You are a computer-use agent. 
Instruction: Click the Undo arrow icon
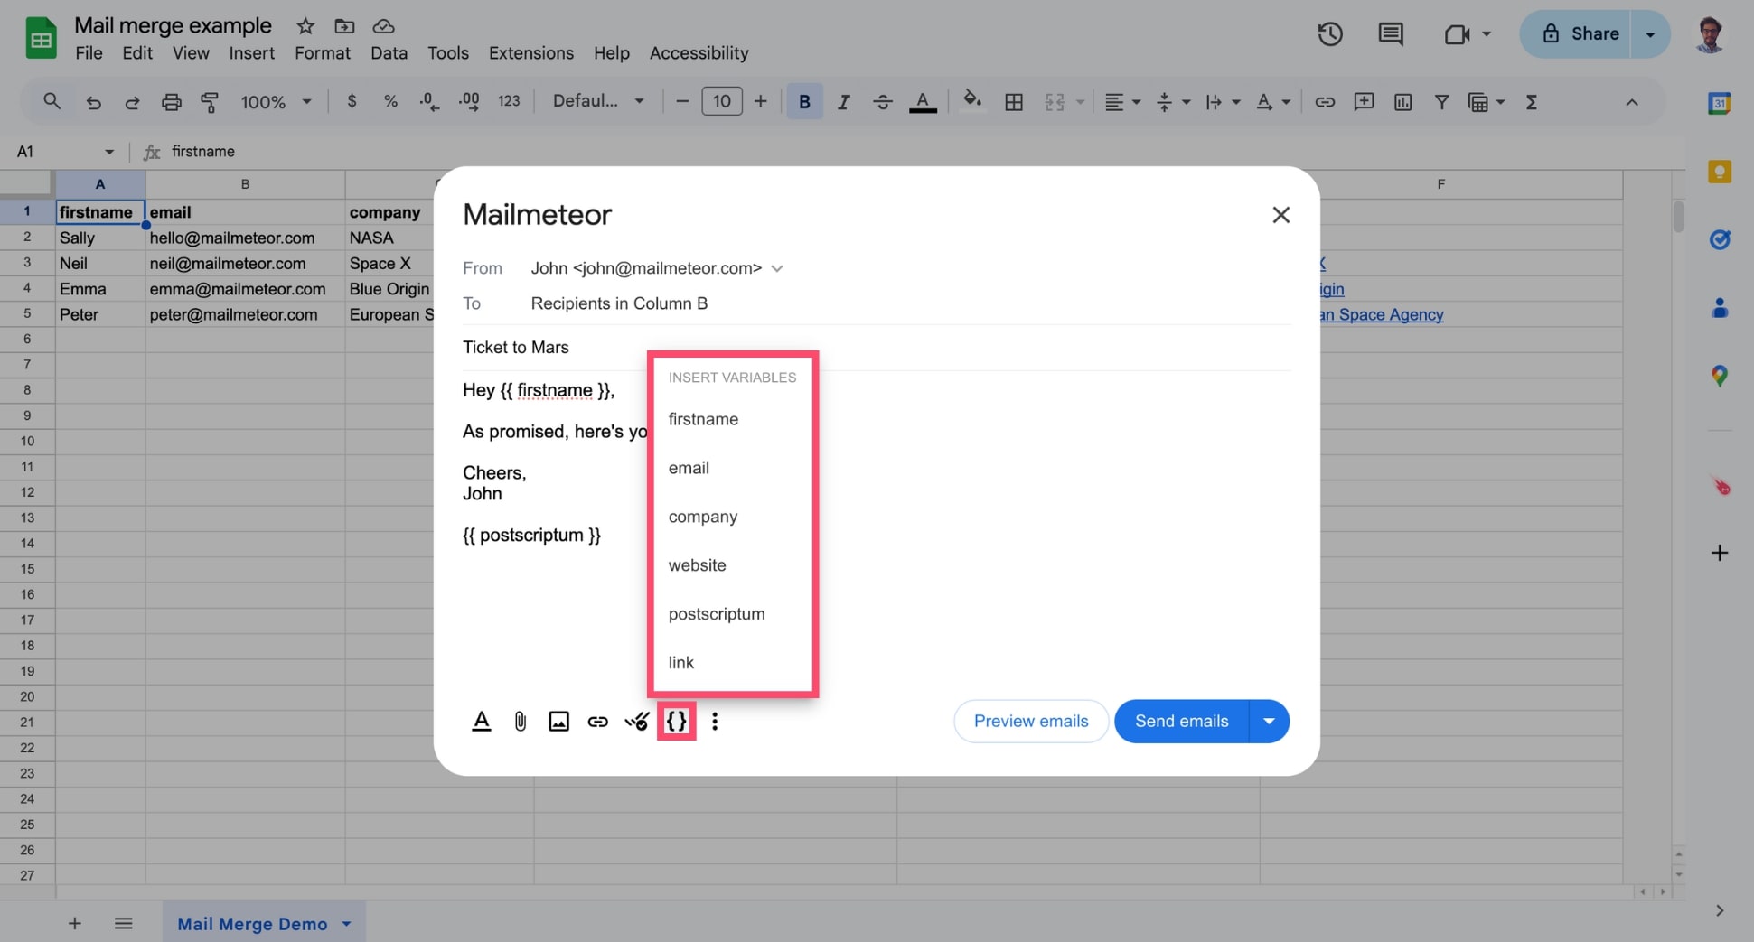[93, 102]
